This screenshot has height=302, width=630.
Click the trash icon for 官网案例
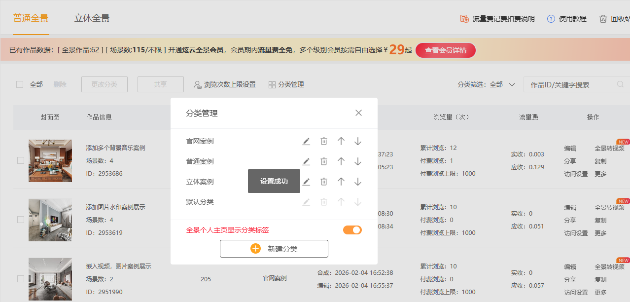(324, 142)
